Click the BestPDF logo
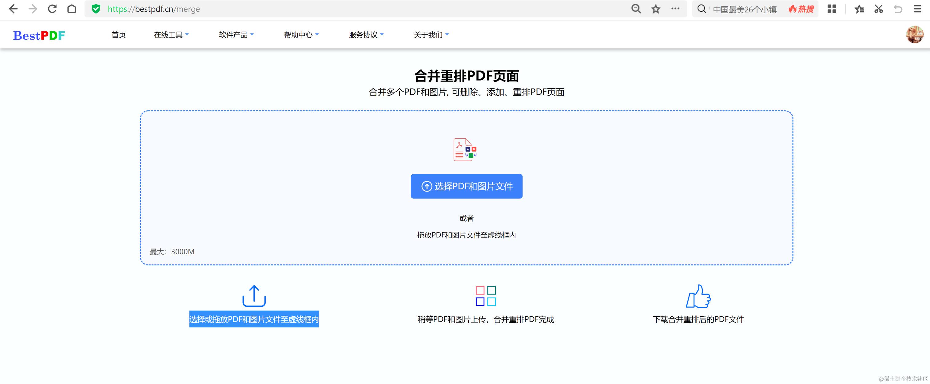This screenshot has width=930, height=384. pos(39,35)
